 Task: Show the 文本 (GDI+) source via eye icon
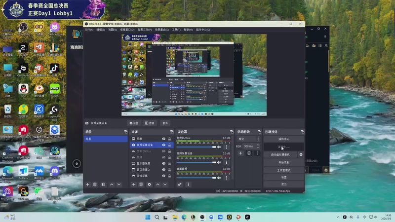tap(164, 151)
